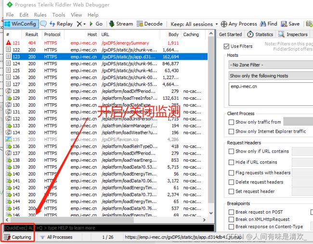
Task: Click session list scroll up arrow
Action: 211,34
